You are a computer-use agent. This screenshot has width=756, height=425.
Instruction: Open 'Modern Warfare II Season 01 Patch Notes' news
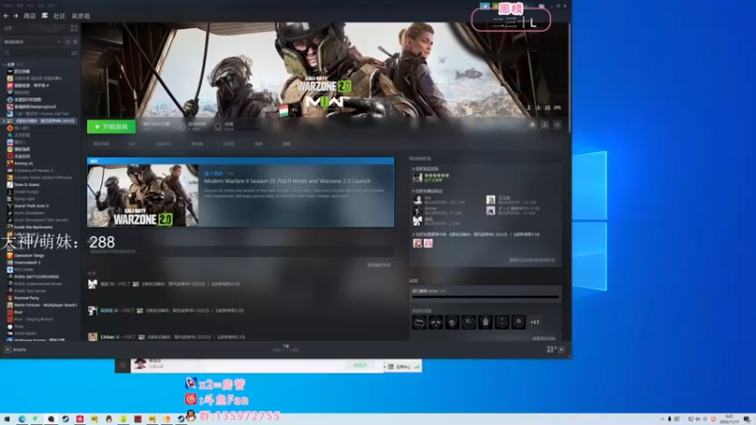click(287, 181)
